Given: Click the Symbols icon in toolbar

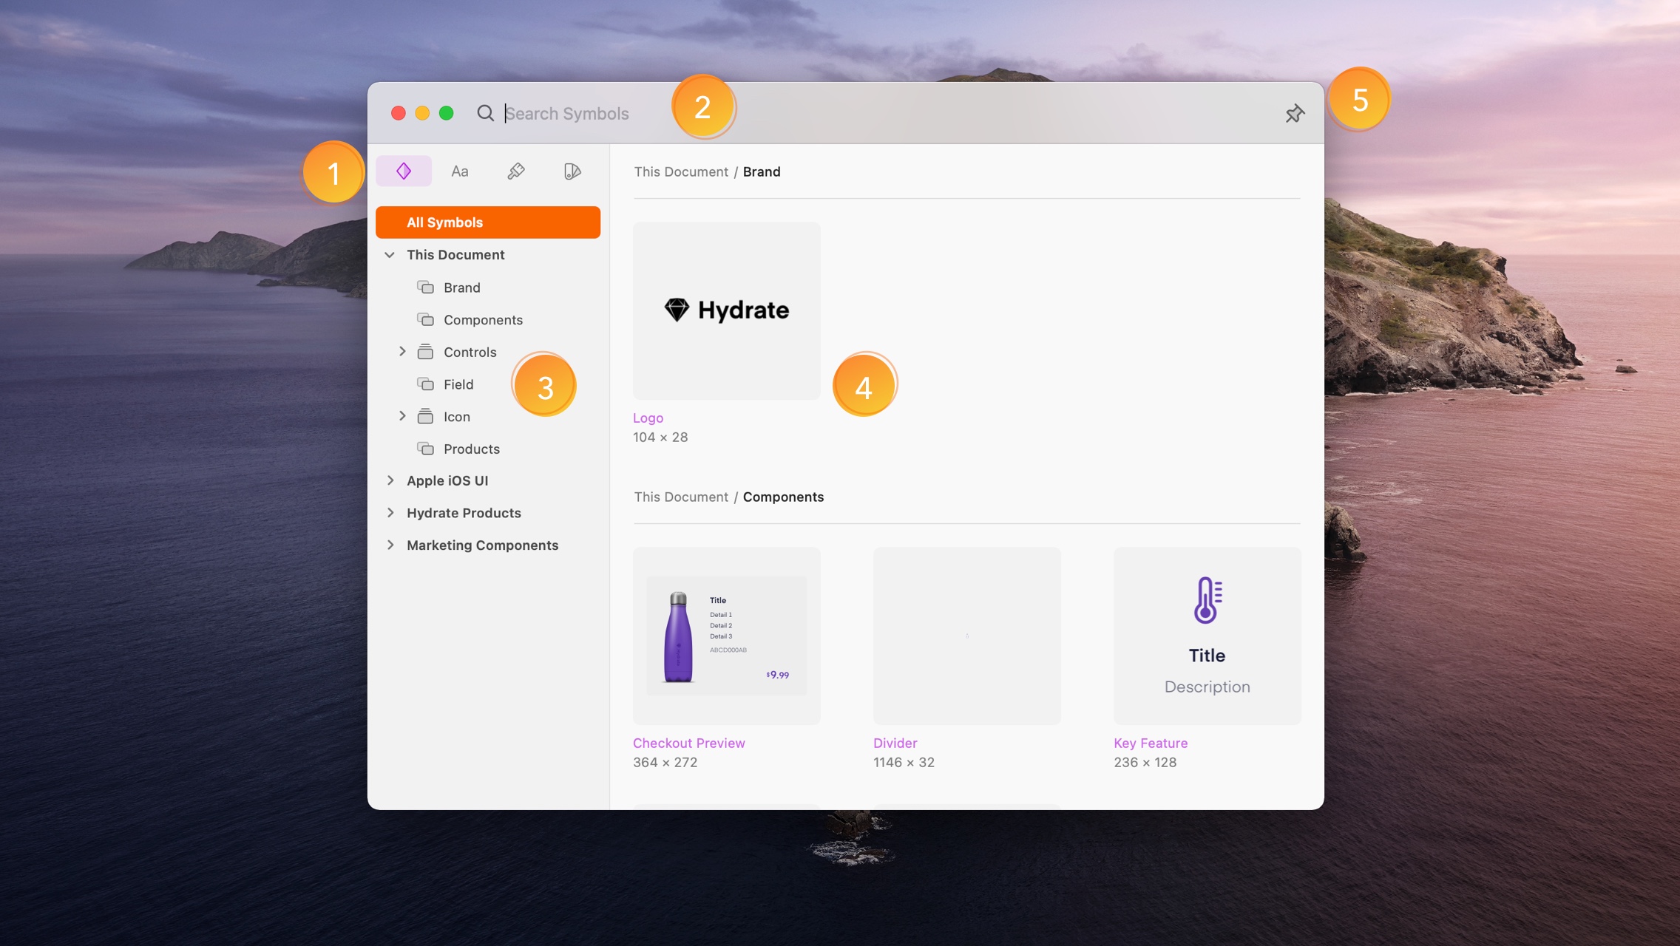Looking at the screenshot, I should click(404, 171).
